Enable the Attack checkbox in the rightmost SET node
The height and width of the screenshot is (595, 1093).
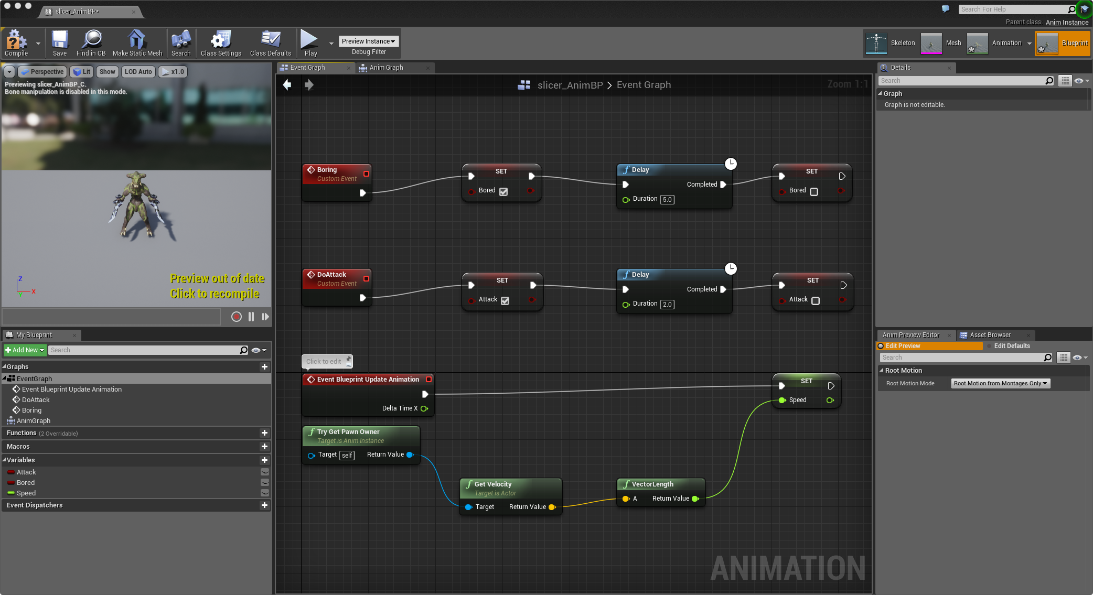[815, 300]
